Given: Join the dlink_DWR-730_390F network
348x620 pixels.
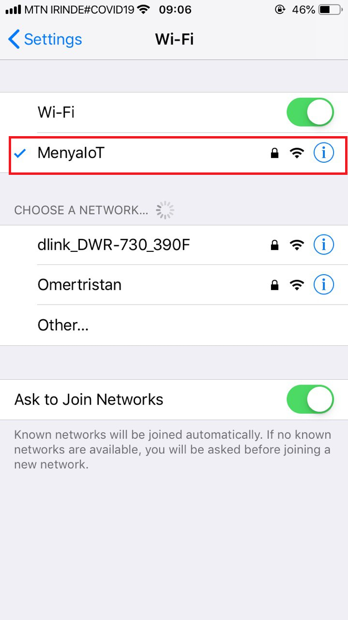Looking at the screenshot, I should pos(174,245).
